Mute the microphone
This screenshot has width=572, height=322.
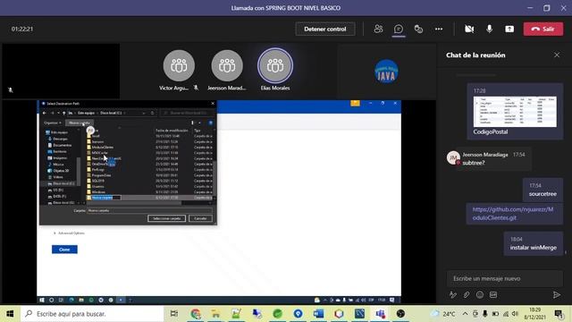(489, 29)
